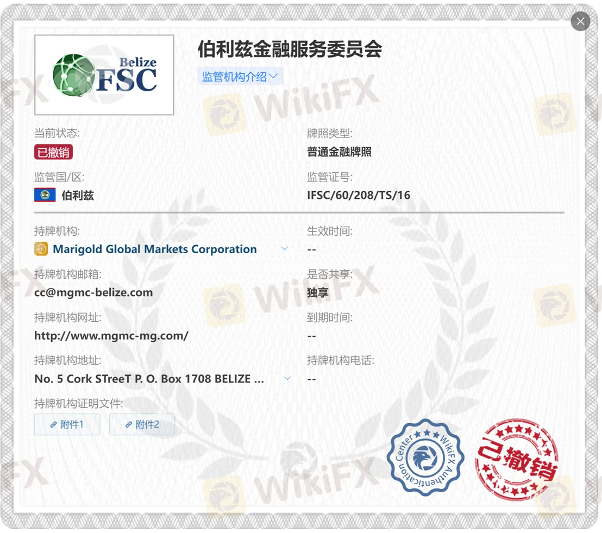This screenshot has height=533, width=602.
Task: Click the title 伯利兹金融服务委员会
Action: pos(290,49)
